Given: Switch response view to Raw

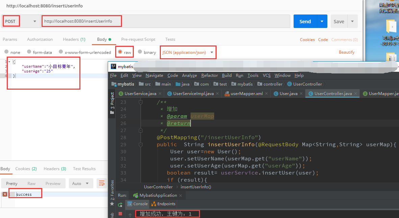Looking at the screenshot, I should point(31,184).
